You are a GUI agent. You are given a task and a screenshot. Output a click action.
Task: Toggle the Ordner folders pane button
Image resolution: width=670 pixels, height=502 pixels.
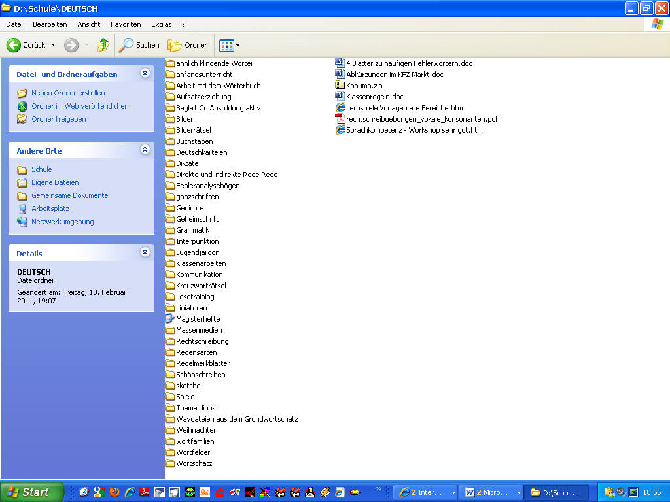point(187,45)
